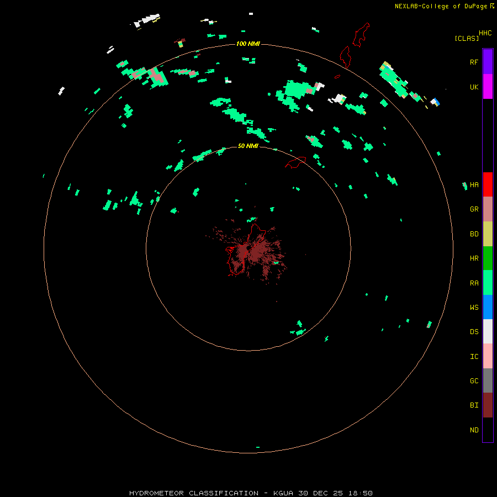Click the ND black legend swatch
The height and width of the screenshot is (497, 497).
pyautogui.click(x=488, y=430)
